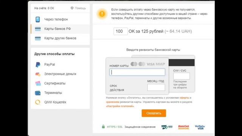242x136 pixels.
Task: Click the На счёте: 0 ОК balance text
Action: point(44,8)
